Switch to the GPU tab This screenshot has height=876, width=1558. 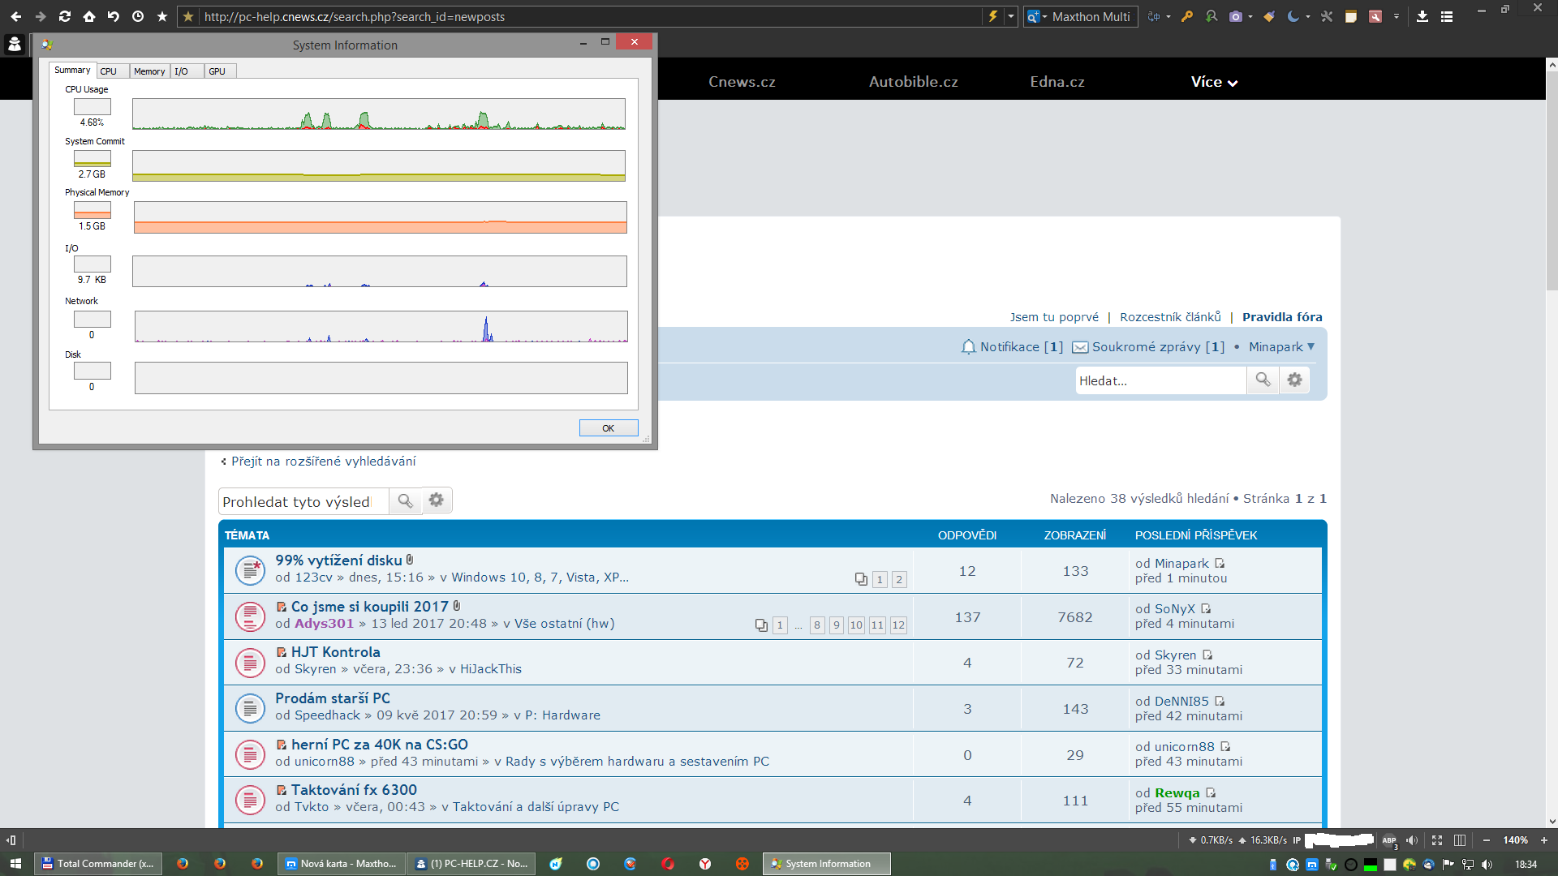click(217, 71)
